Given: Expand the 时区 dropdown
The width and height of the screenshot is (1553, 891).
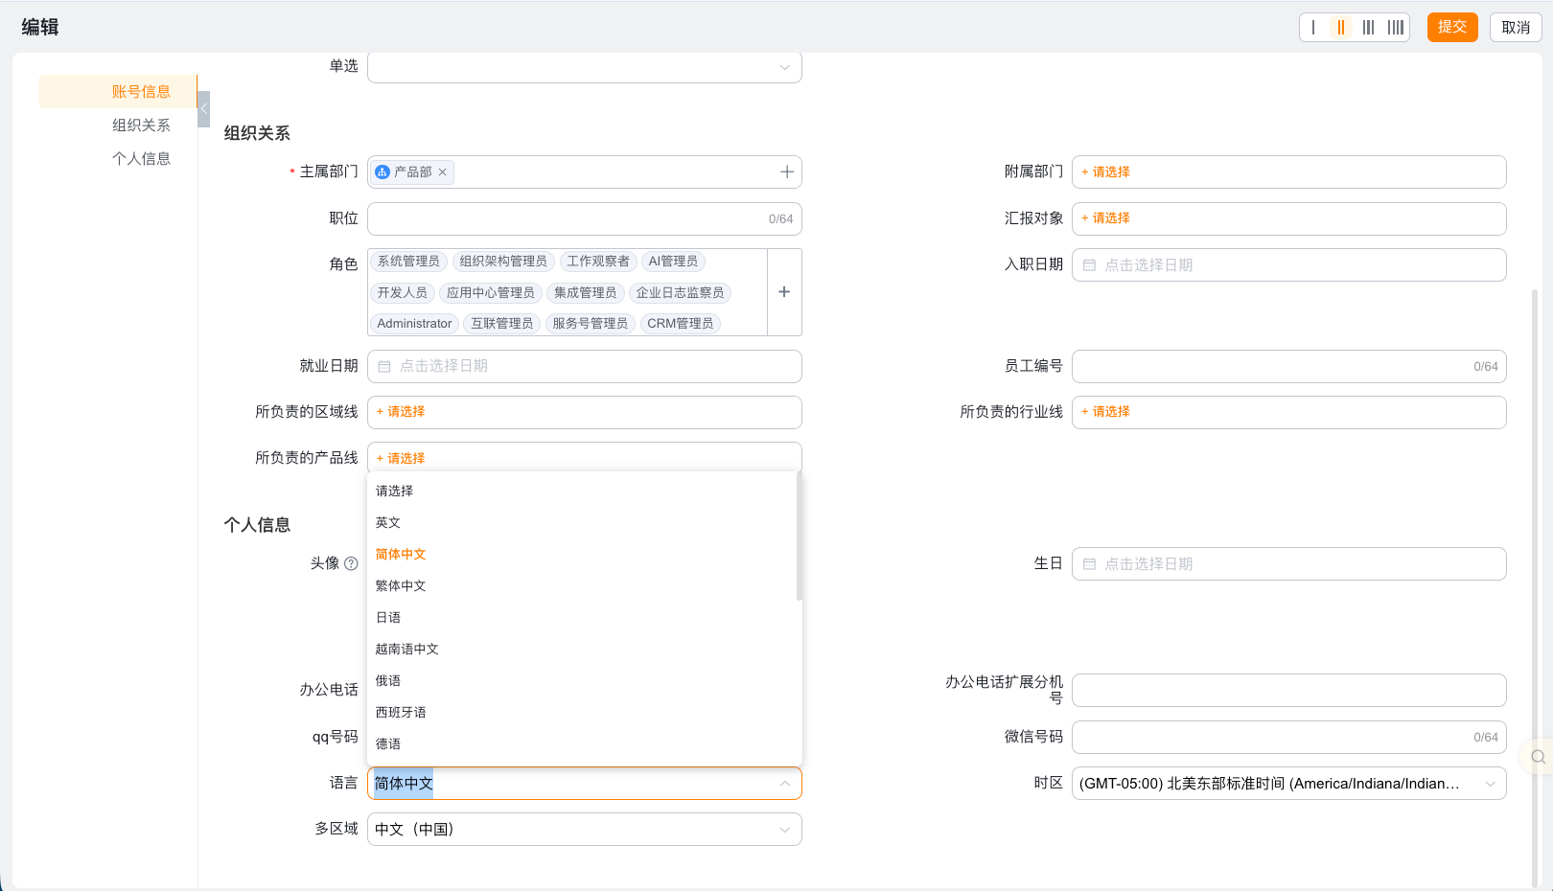Looking at the screenshot, I should pos(1288,784).
